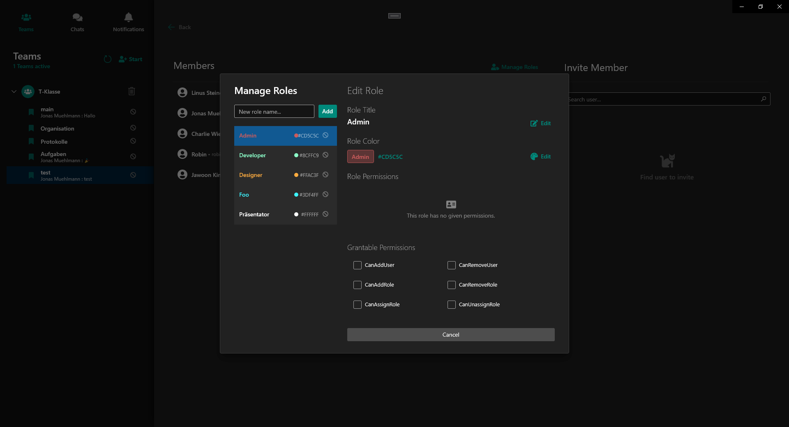Select the test channel
This screenshot has height=427, width=789.
[x=80, y=175]
